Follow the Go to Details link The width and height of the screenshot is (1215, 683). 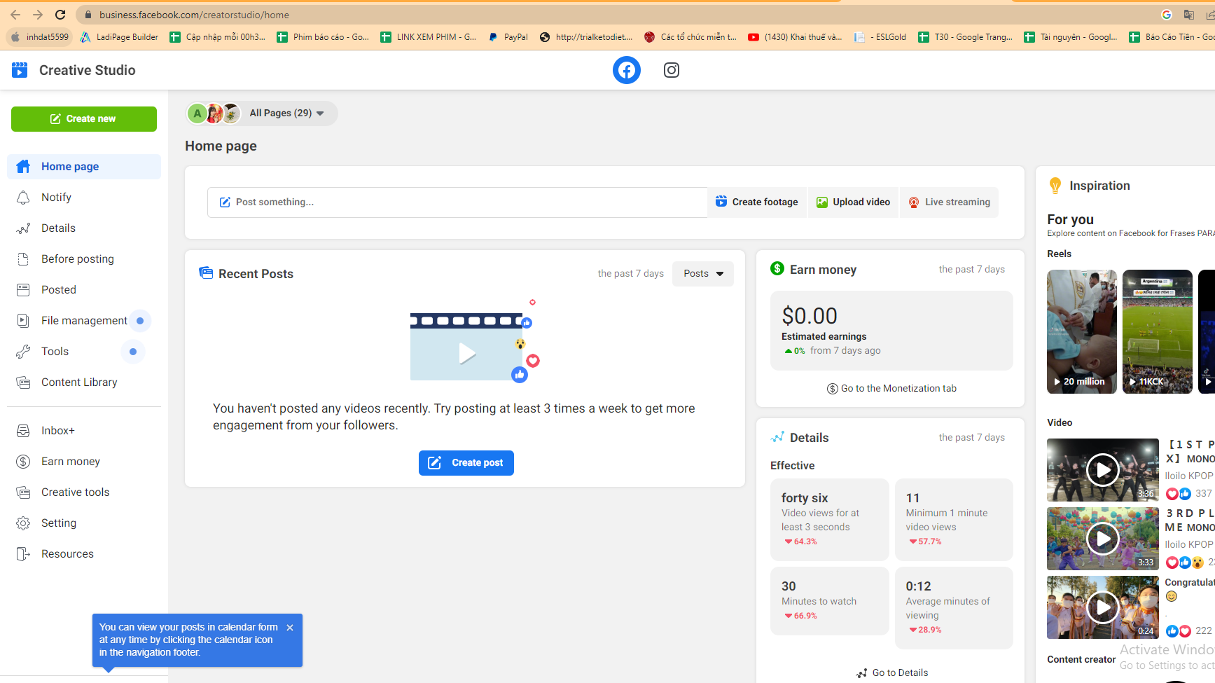[x=892, y=673]
